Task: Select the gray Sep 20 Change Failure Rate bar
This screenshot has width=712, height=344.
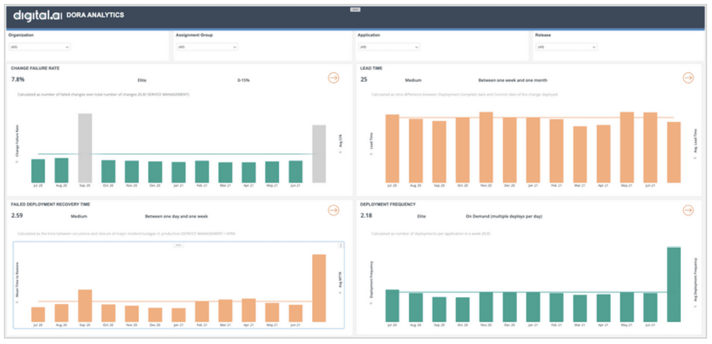Action: pyautogui.click(x=85, y=148)
